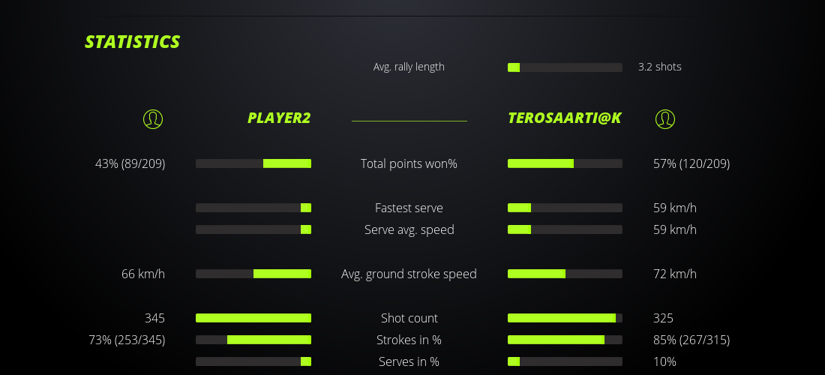Viewport: 825px width, 375px height.
Task: Click TEROSAARTI@K's Shot count bar
Action: click(x=565, y=318)
